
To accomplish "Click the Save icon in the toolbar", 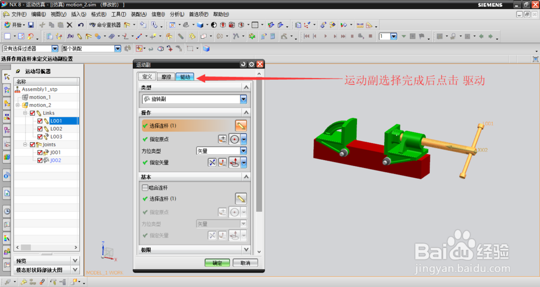I will (x=31, y=25).
